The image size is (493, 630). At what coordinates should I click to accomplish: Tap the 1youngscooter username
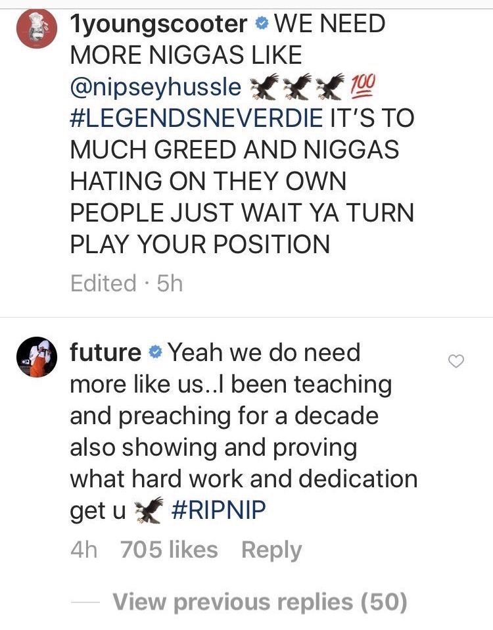tap(158, 24)
